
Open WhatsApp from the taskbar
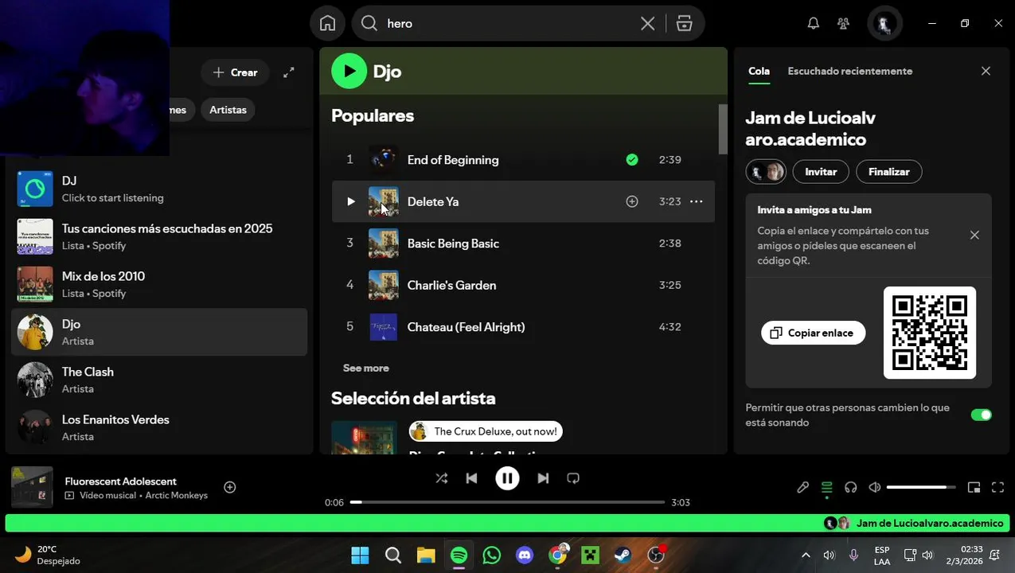pyautogui.click(x=492, y=555)
